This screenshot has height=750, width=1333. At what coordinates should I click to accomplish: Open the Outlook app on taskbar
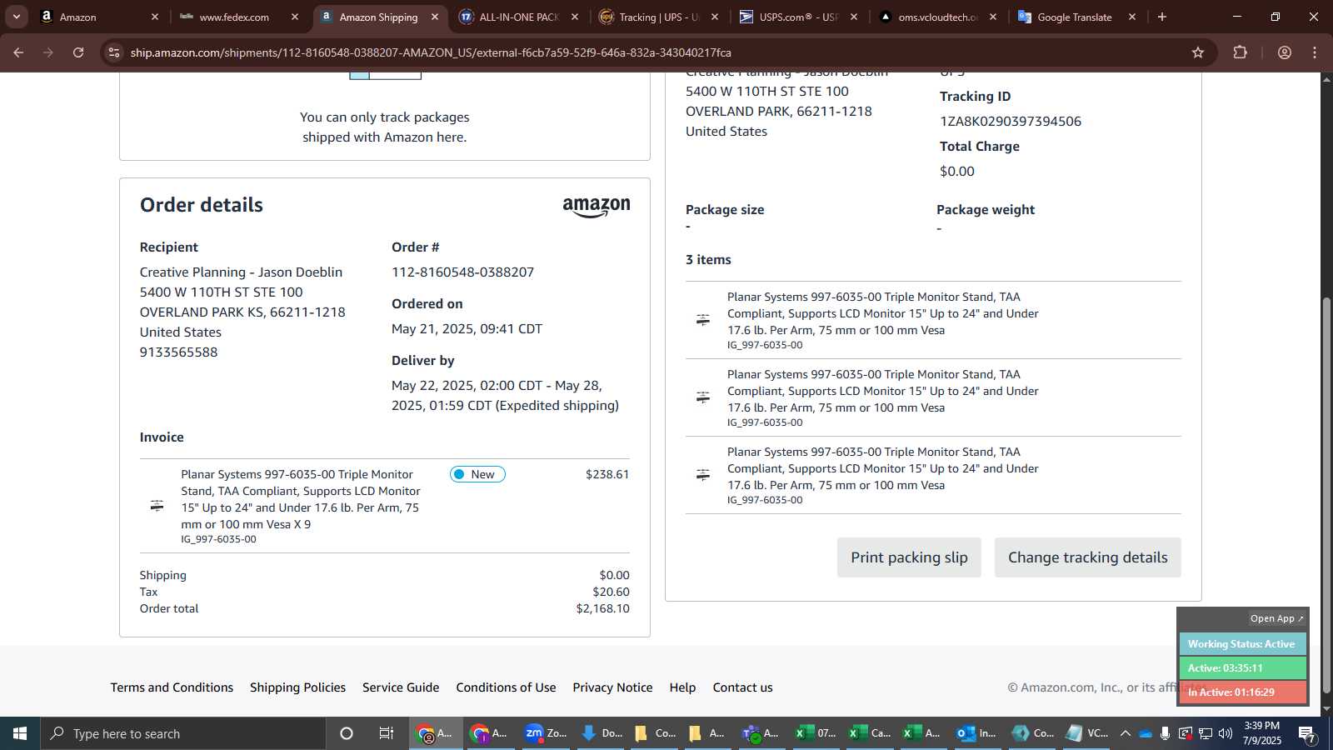click(976, 733)
